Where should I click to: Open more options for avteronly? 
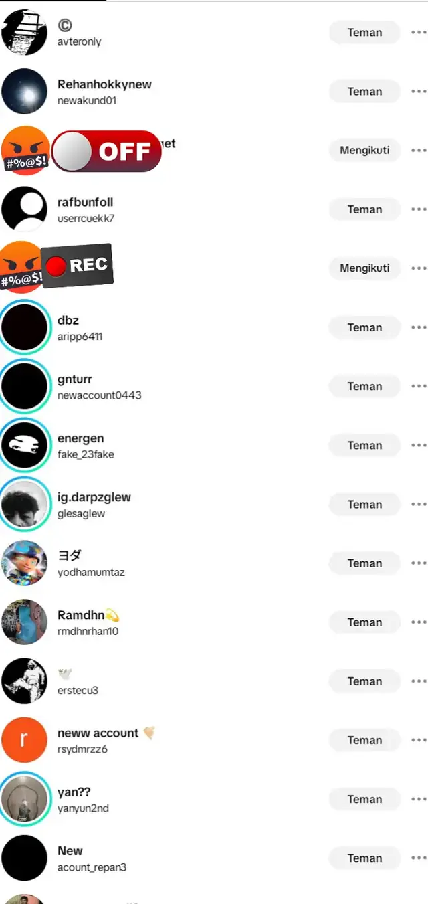click(x=419, y=33)
